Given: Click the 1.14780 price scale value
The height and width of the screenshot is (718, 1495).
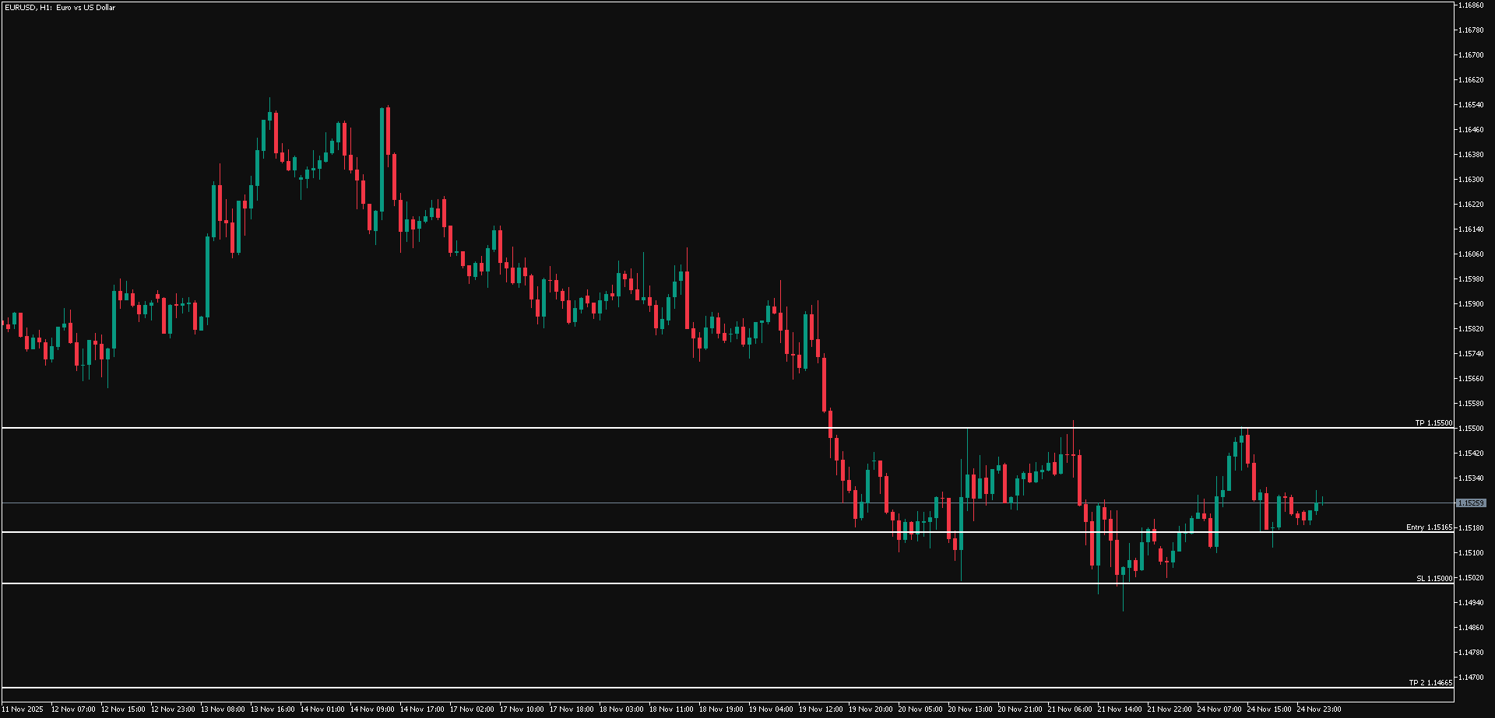Looking at the screenshot, I should click(x=1470, y=653).
